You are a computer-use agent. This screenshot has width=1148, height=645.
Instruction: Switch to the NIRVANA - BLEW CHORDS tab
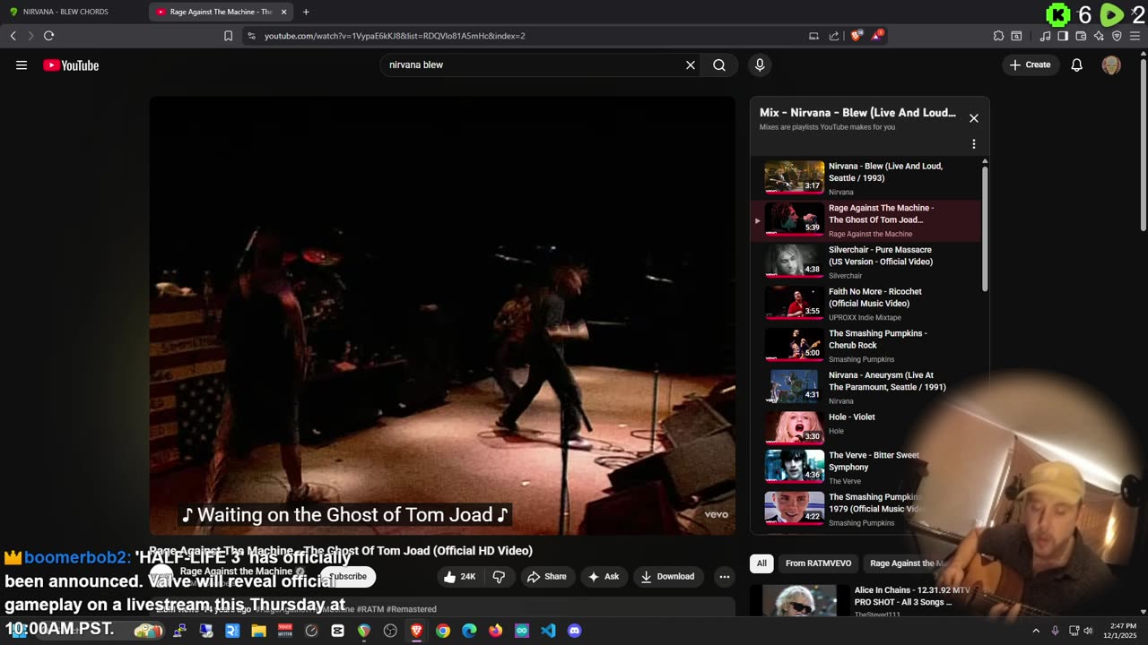pos(74,12)
